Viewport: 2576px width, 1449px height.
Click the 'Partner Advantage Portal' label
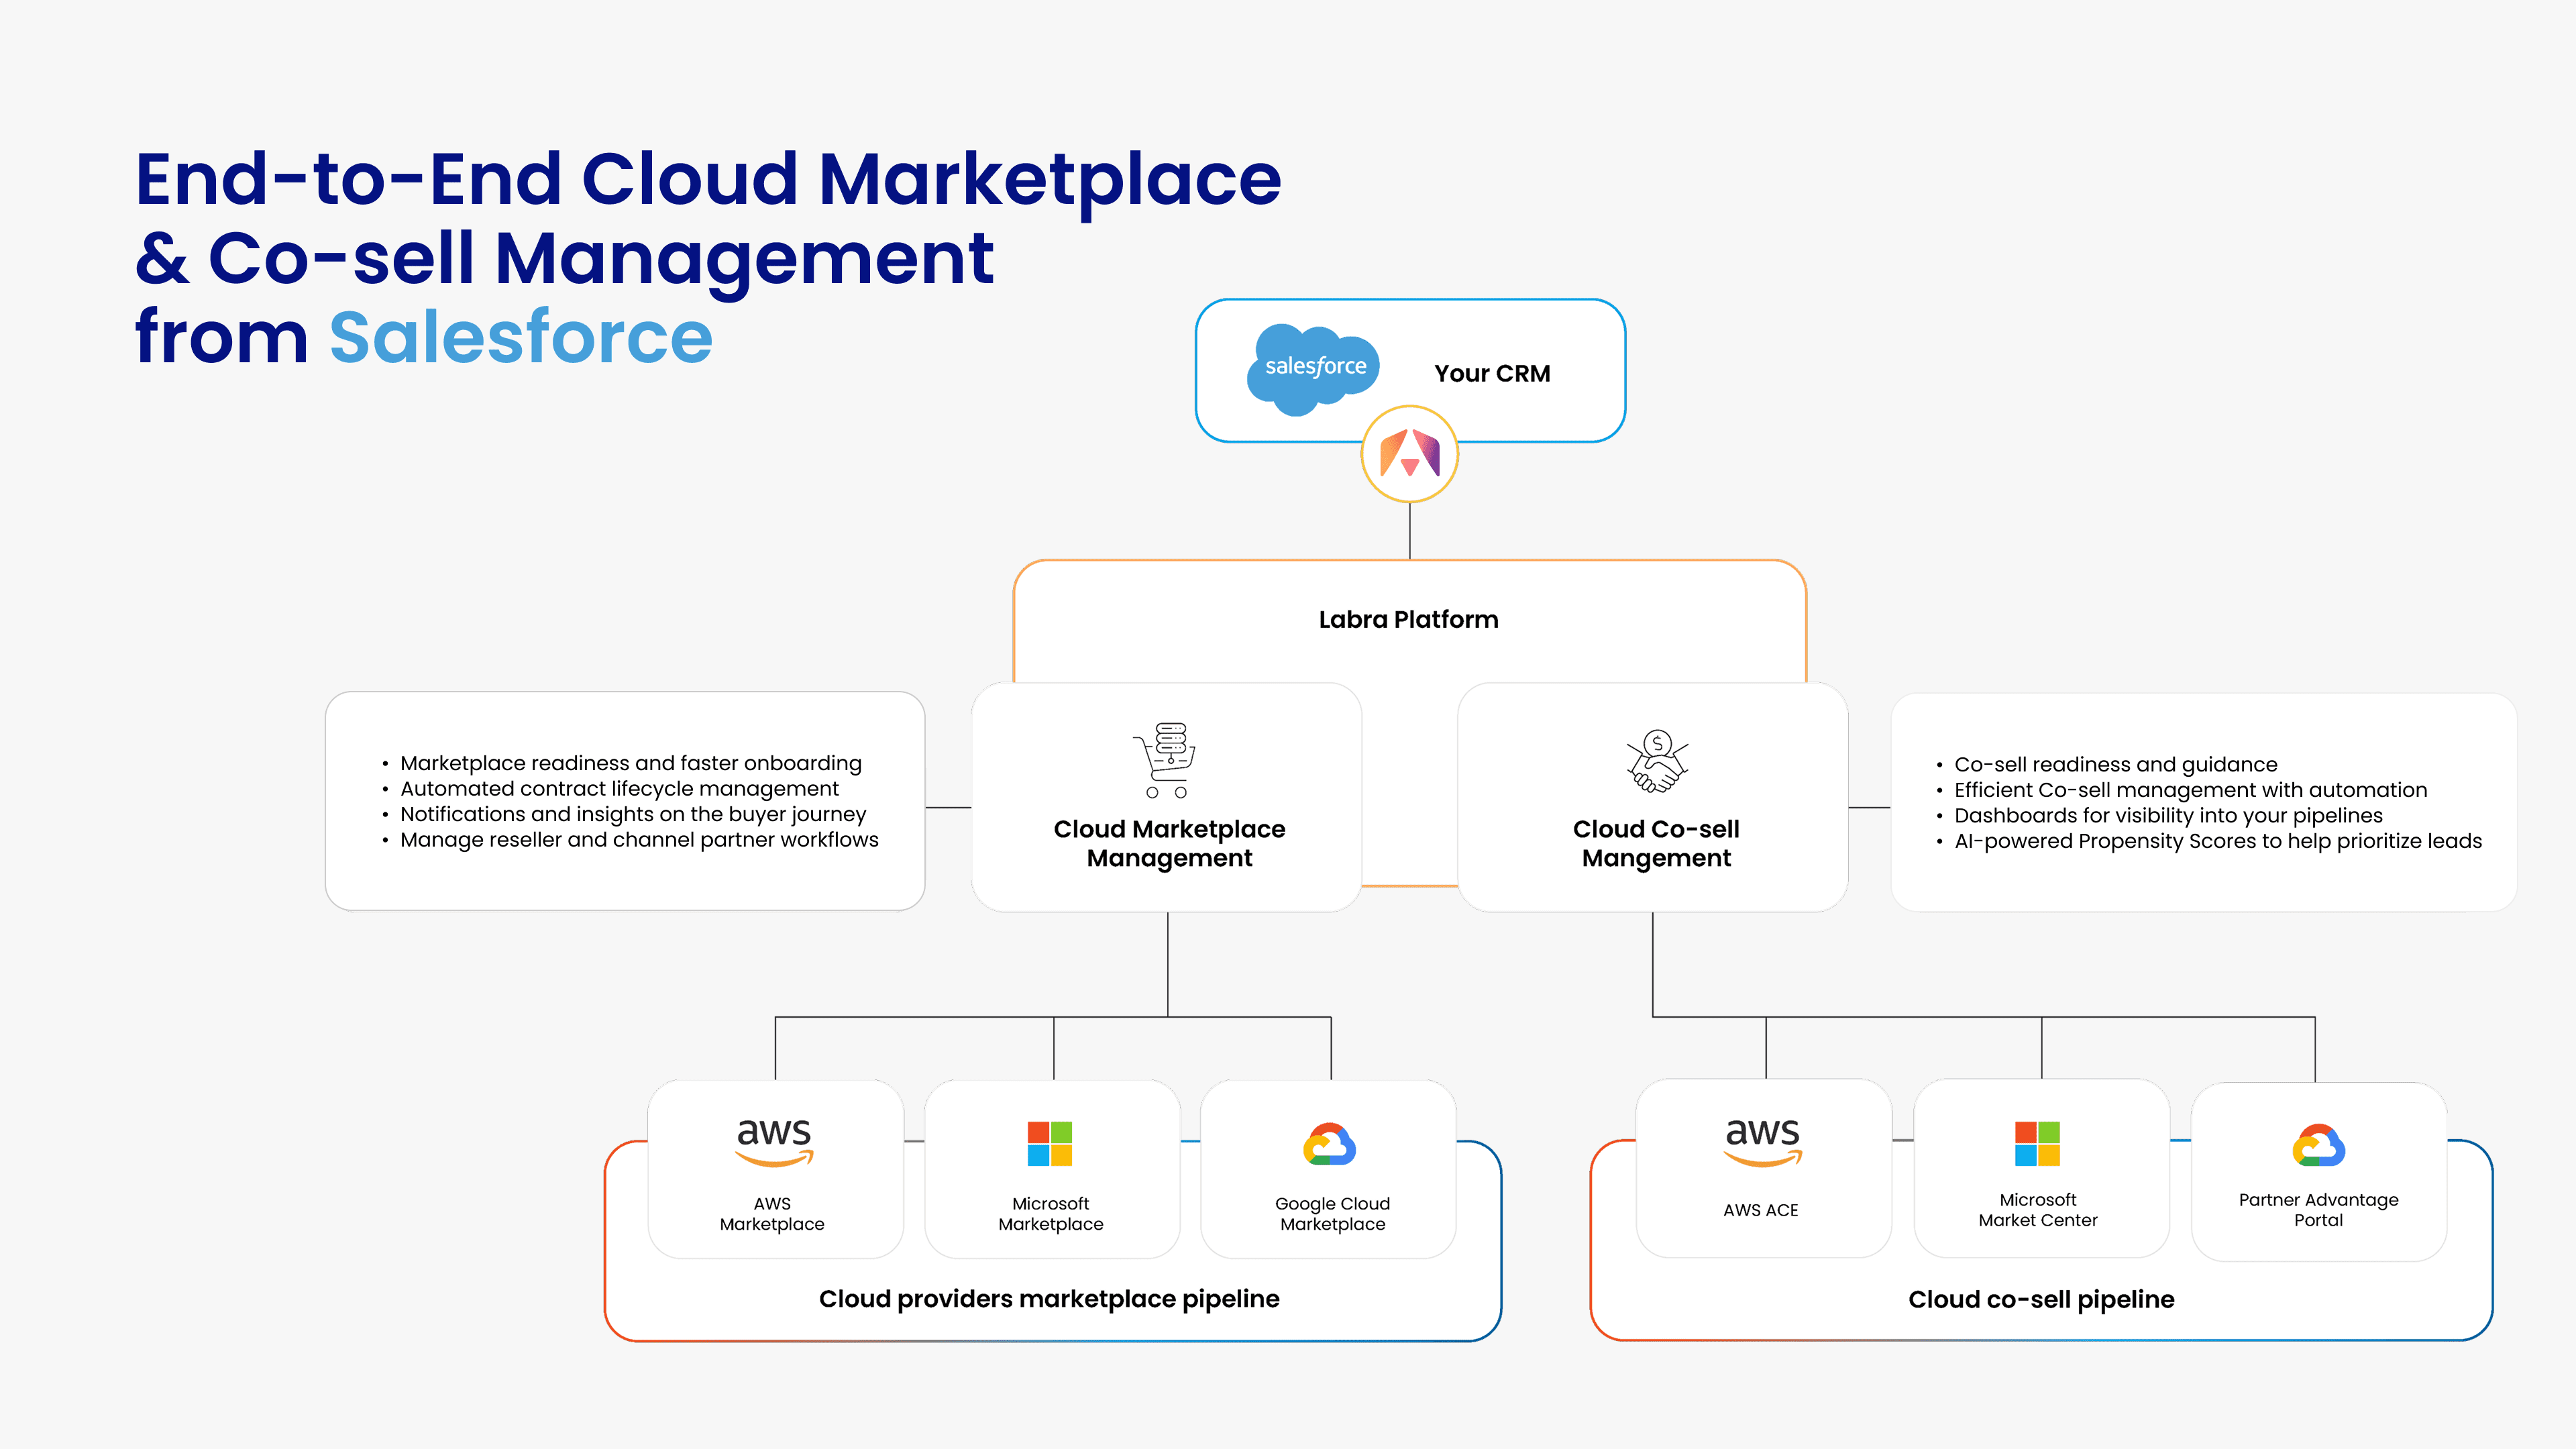(x=2319, y=1210)
